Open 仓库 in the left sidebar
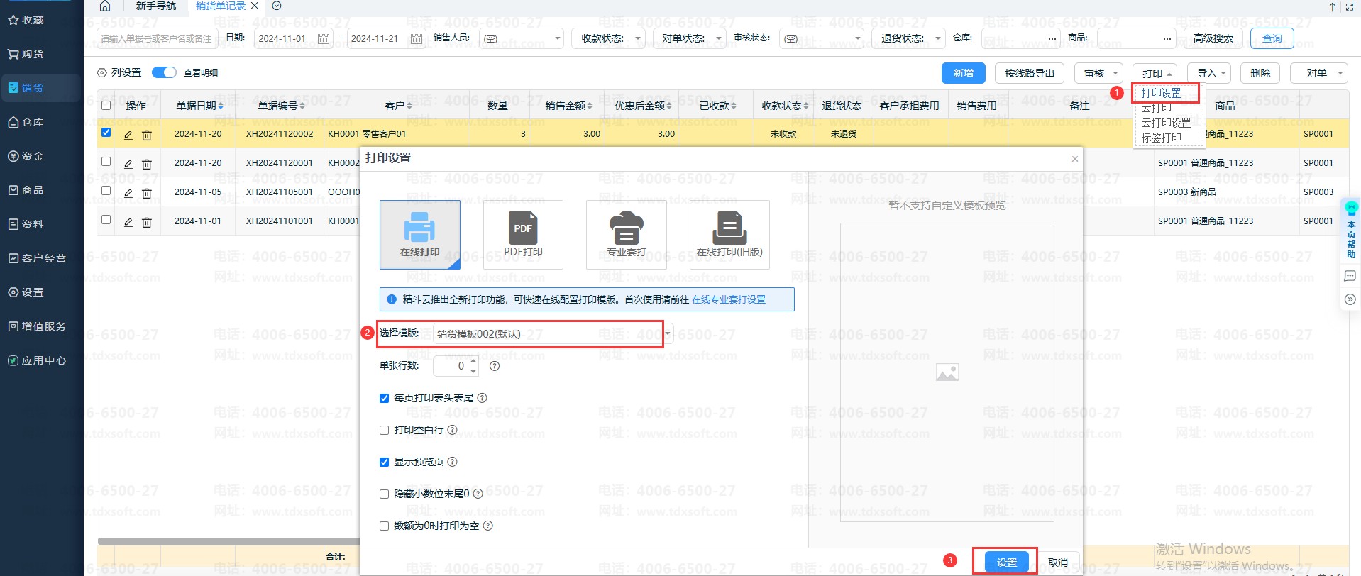 click(33, 122)
